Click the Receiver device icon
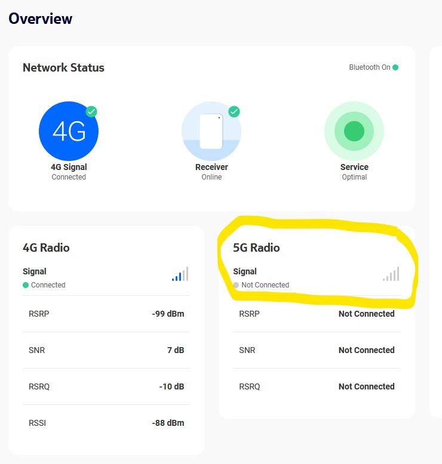This screenshot has height=464, width=442. point(211,131)
